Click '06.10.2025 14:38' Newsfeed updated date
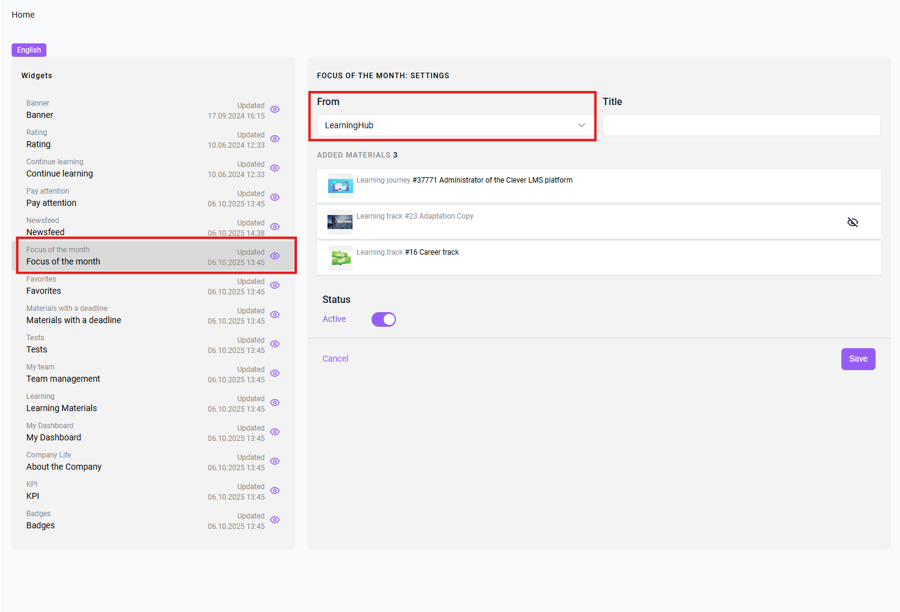This screenshot has width=900, height=612. [236, 233]
